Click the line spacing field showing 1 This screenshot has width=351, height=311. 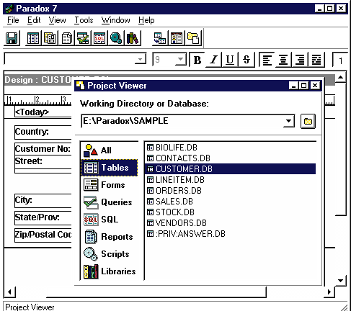340,60
